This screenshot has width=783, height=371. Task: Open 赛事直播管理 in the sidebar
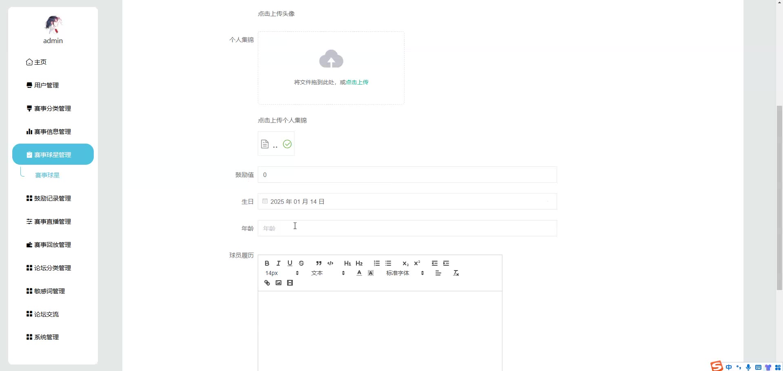coord(53,221)
